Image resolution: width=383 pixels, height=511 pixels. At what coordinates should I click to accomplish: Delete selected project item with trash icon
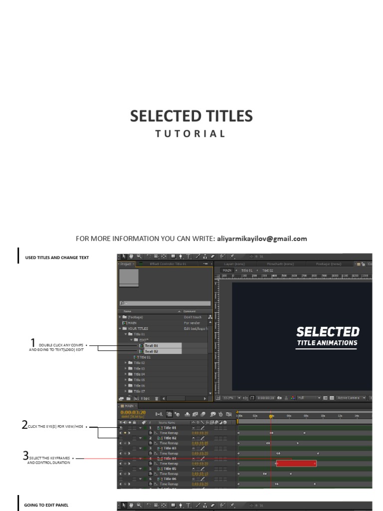pos(157,398)
